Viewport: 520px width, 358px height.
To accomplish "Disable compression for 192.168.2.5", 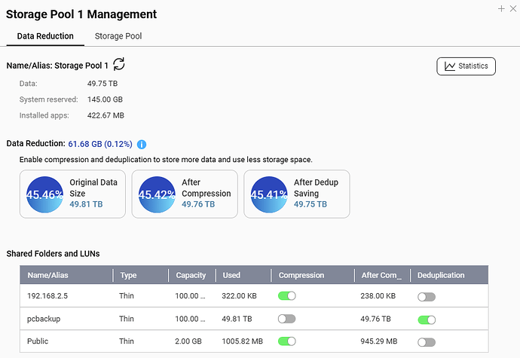I will (287, 296).
